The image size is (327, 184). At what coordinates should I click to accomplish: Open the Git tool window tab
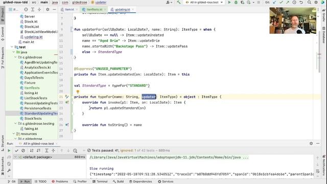(x=11, y=181)
